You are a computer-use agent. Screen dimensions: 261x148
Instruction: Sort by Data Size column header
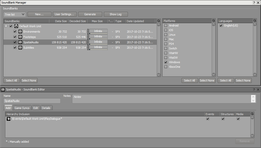[x=59, y=21]
